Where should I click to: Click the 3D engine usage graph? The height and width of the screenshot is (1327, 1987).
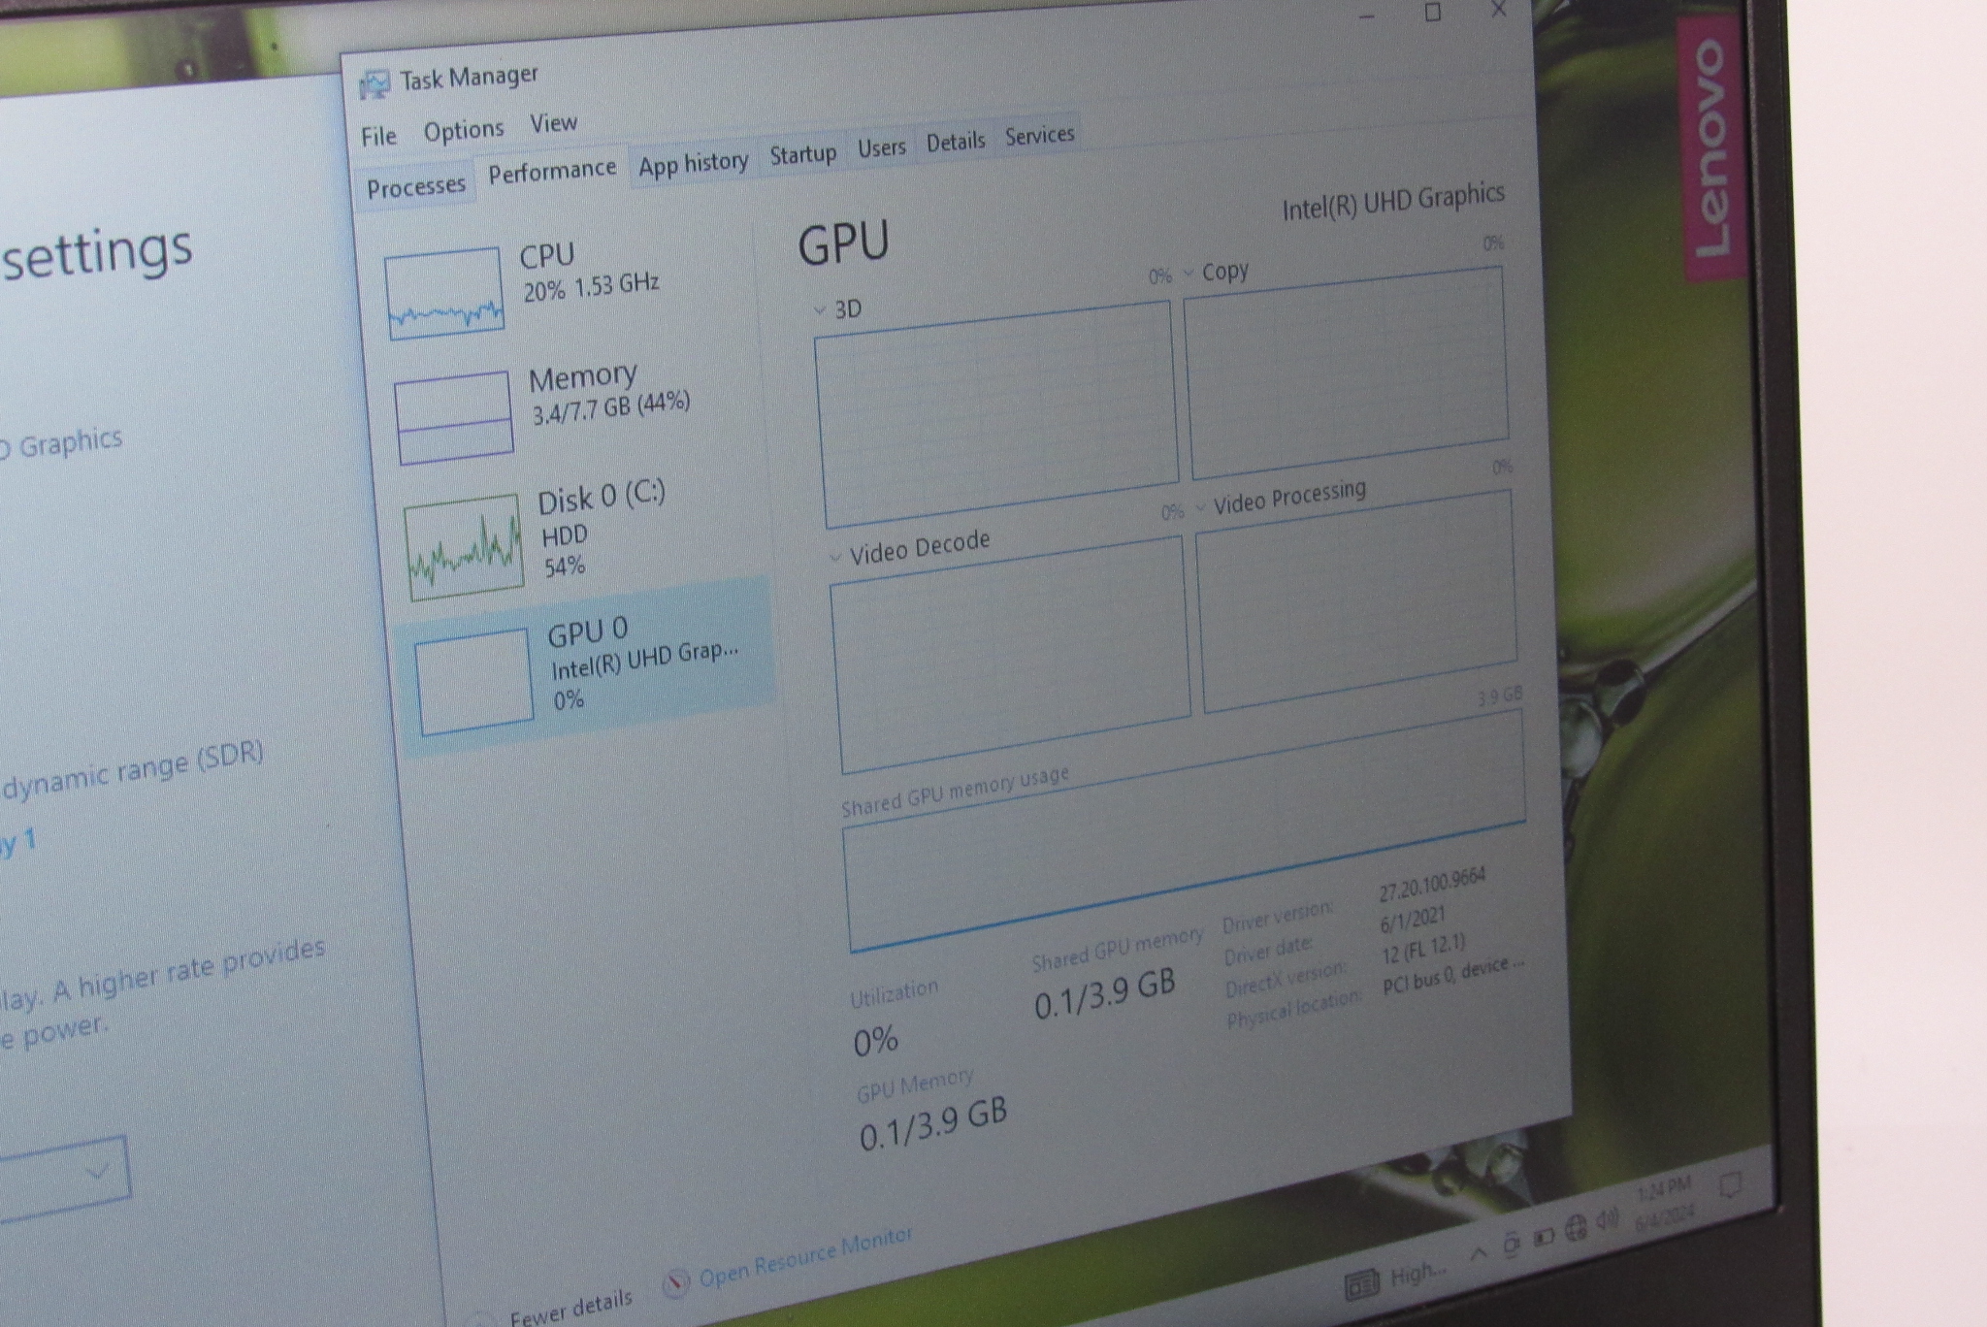point(996,414)
